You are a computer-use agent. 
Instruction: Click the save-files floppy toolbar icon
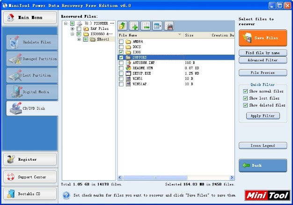pos(169,26)
